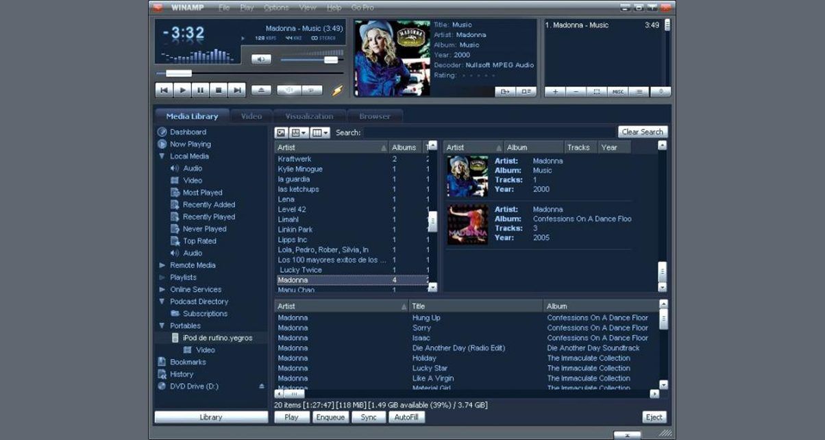Open Dashboard in the sidebar
Viewport: 825px width, 440px height.
[188, 132]
